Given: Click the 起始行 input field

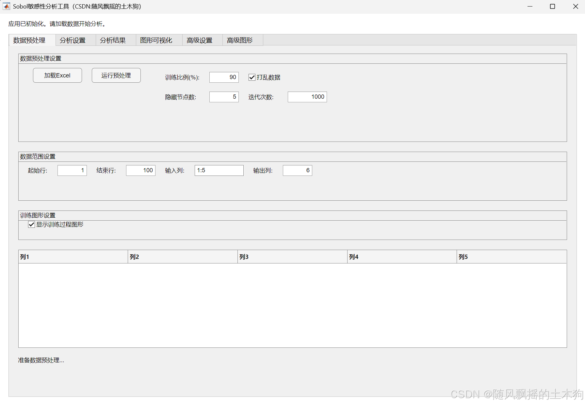Looking at the screenshot, I should [x=72, y=170].
